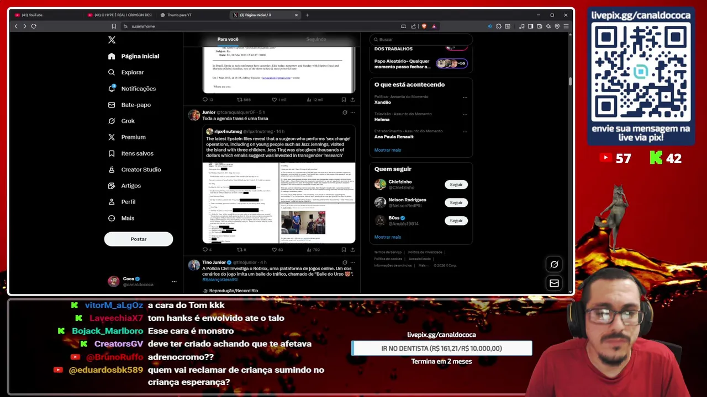Open options for Helena trend
707x397 pixels.
[465, 115]
